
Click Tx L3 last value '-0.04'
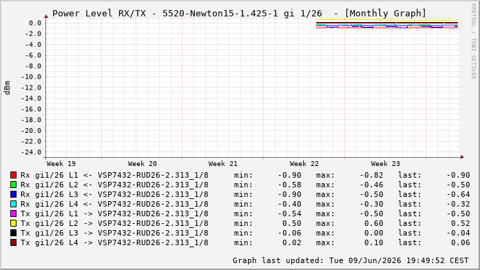click(458, 233)
